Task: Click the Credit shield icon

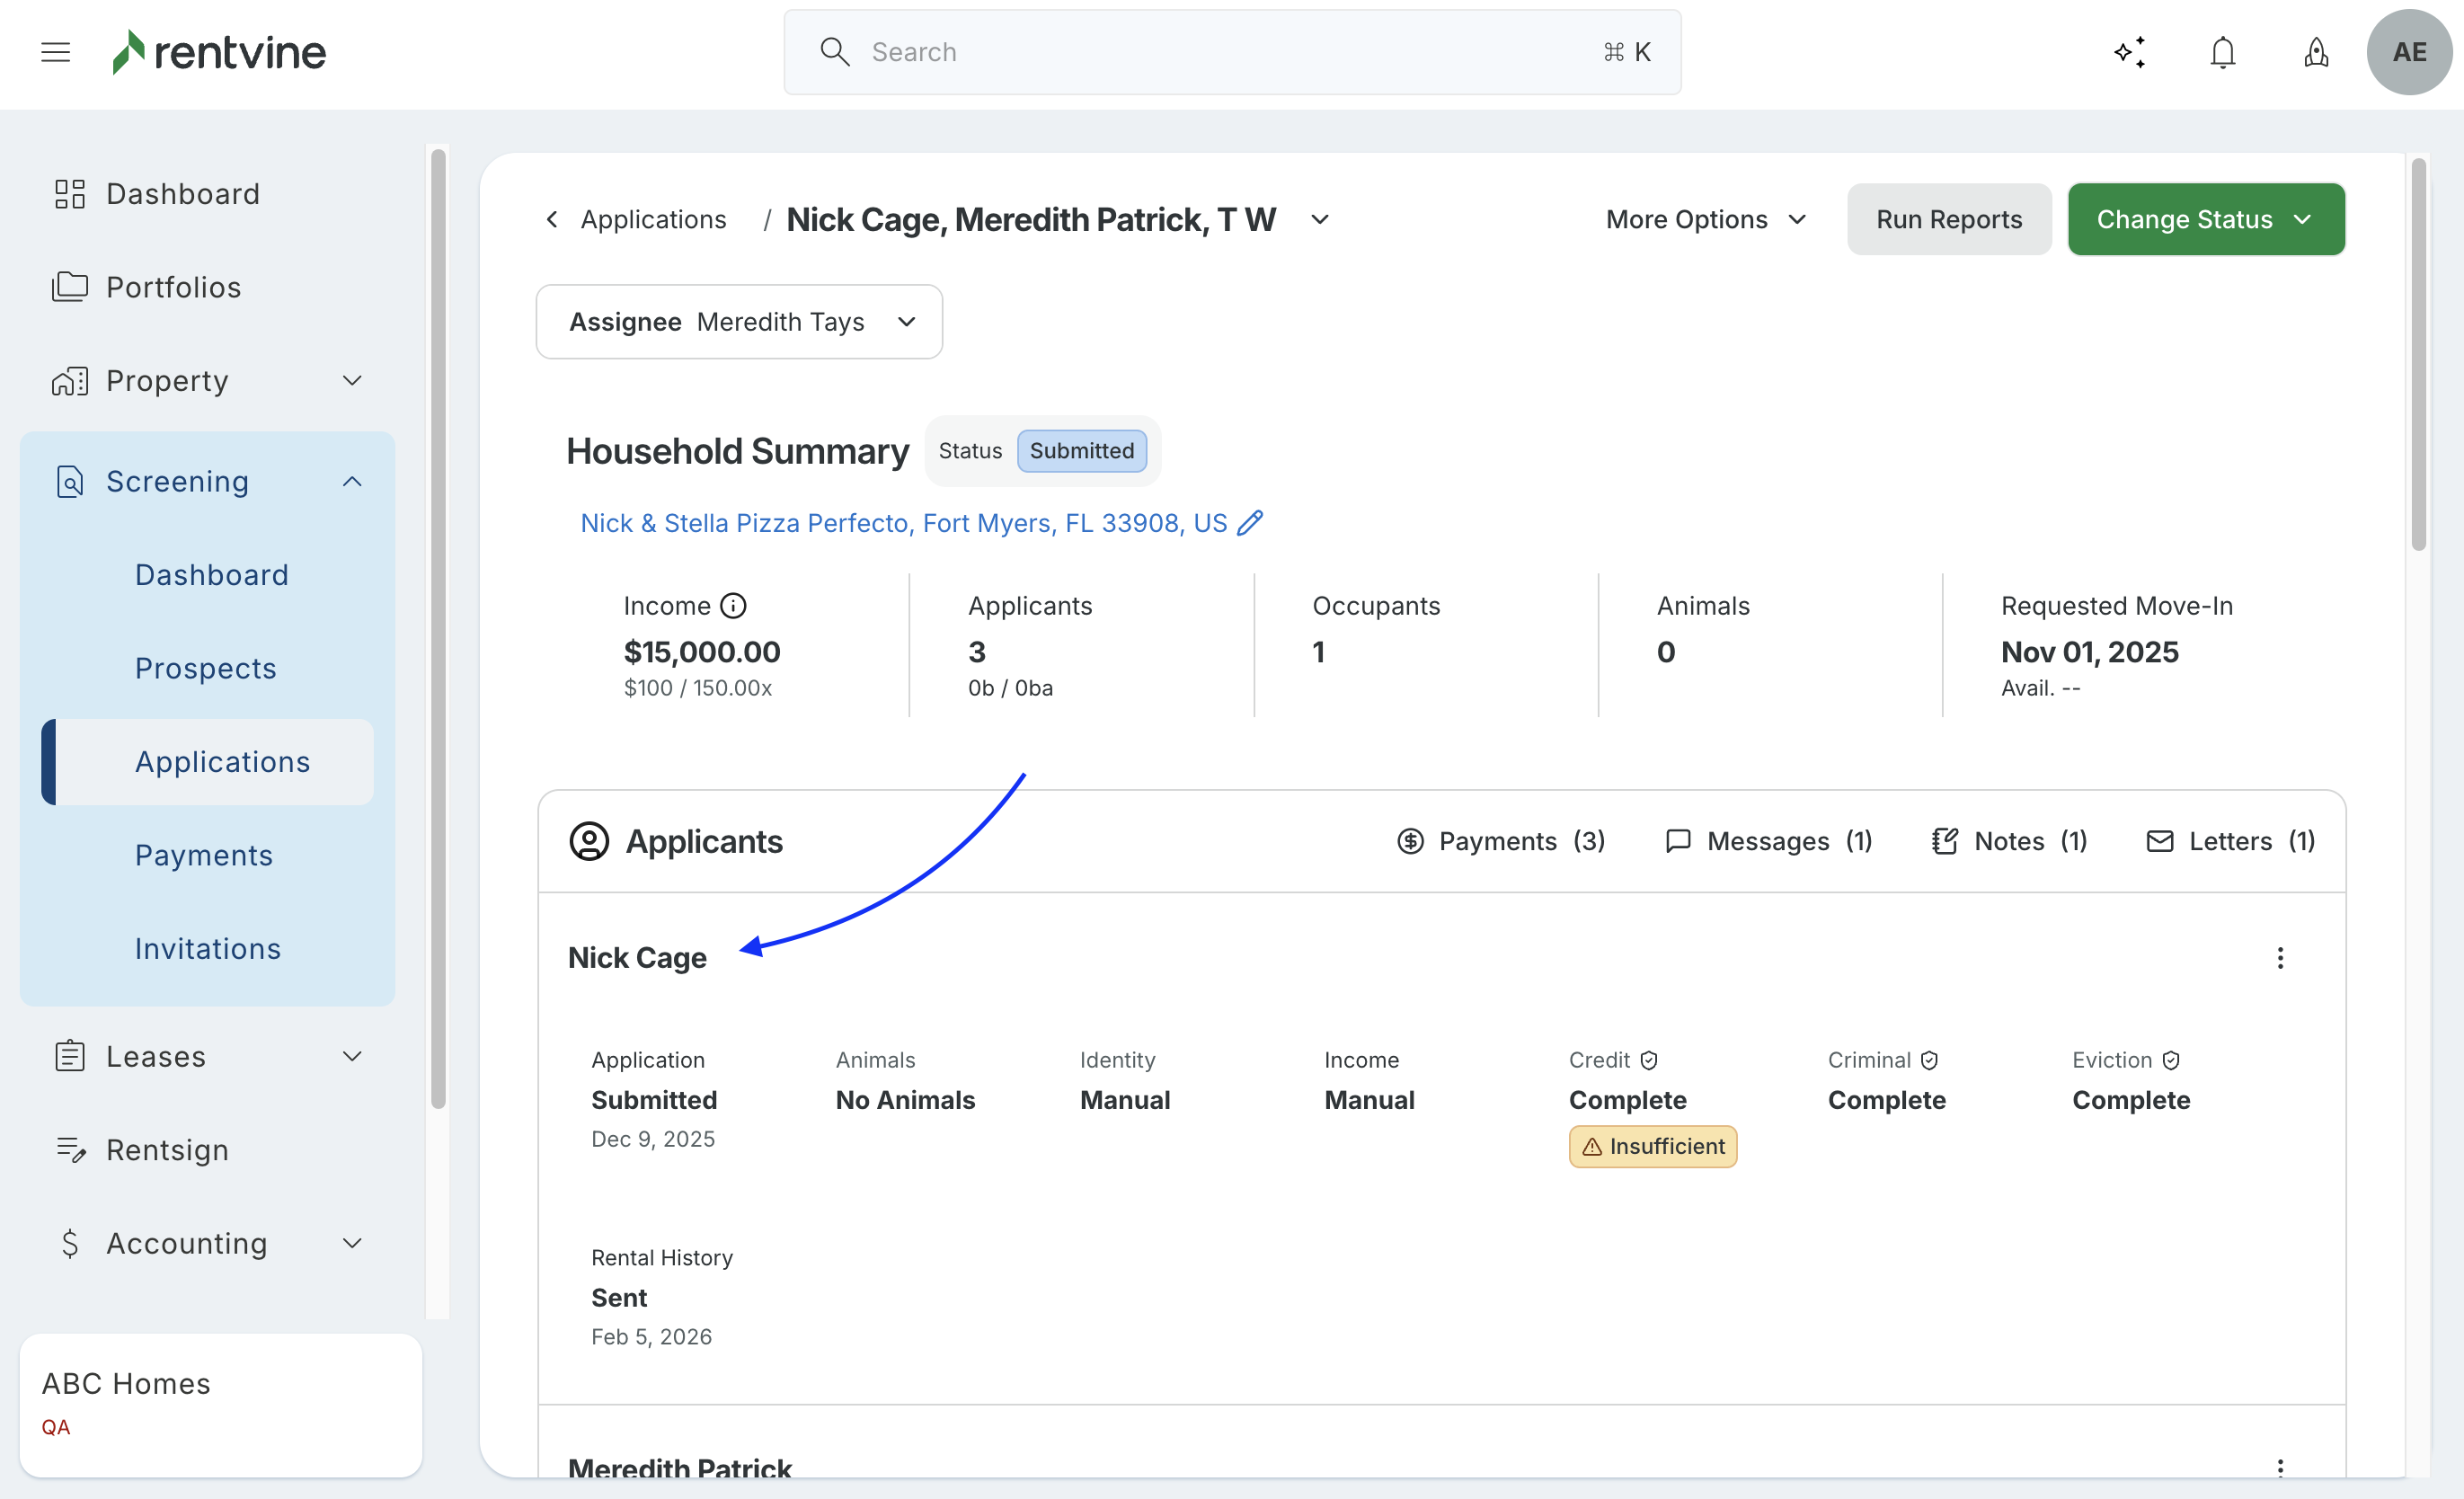Action: 1649,1060
